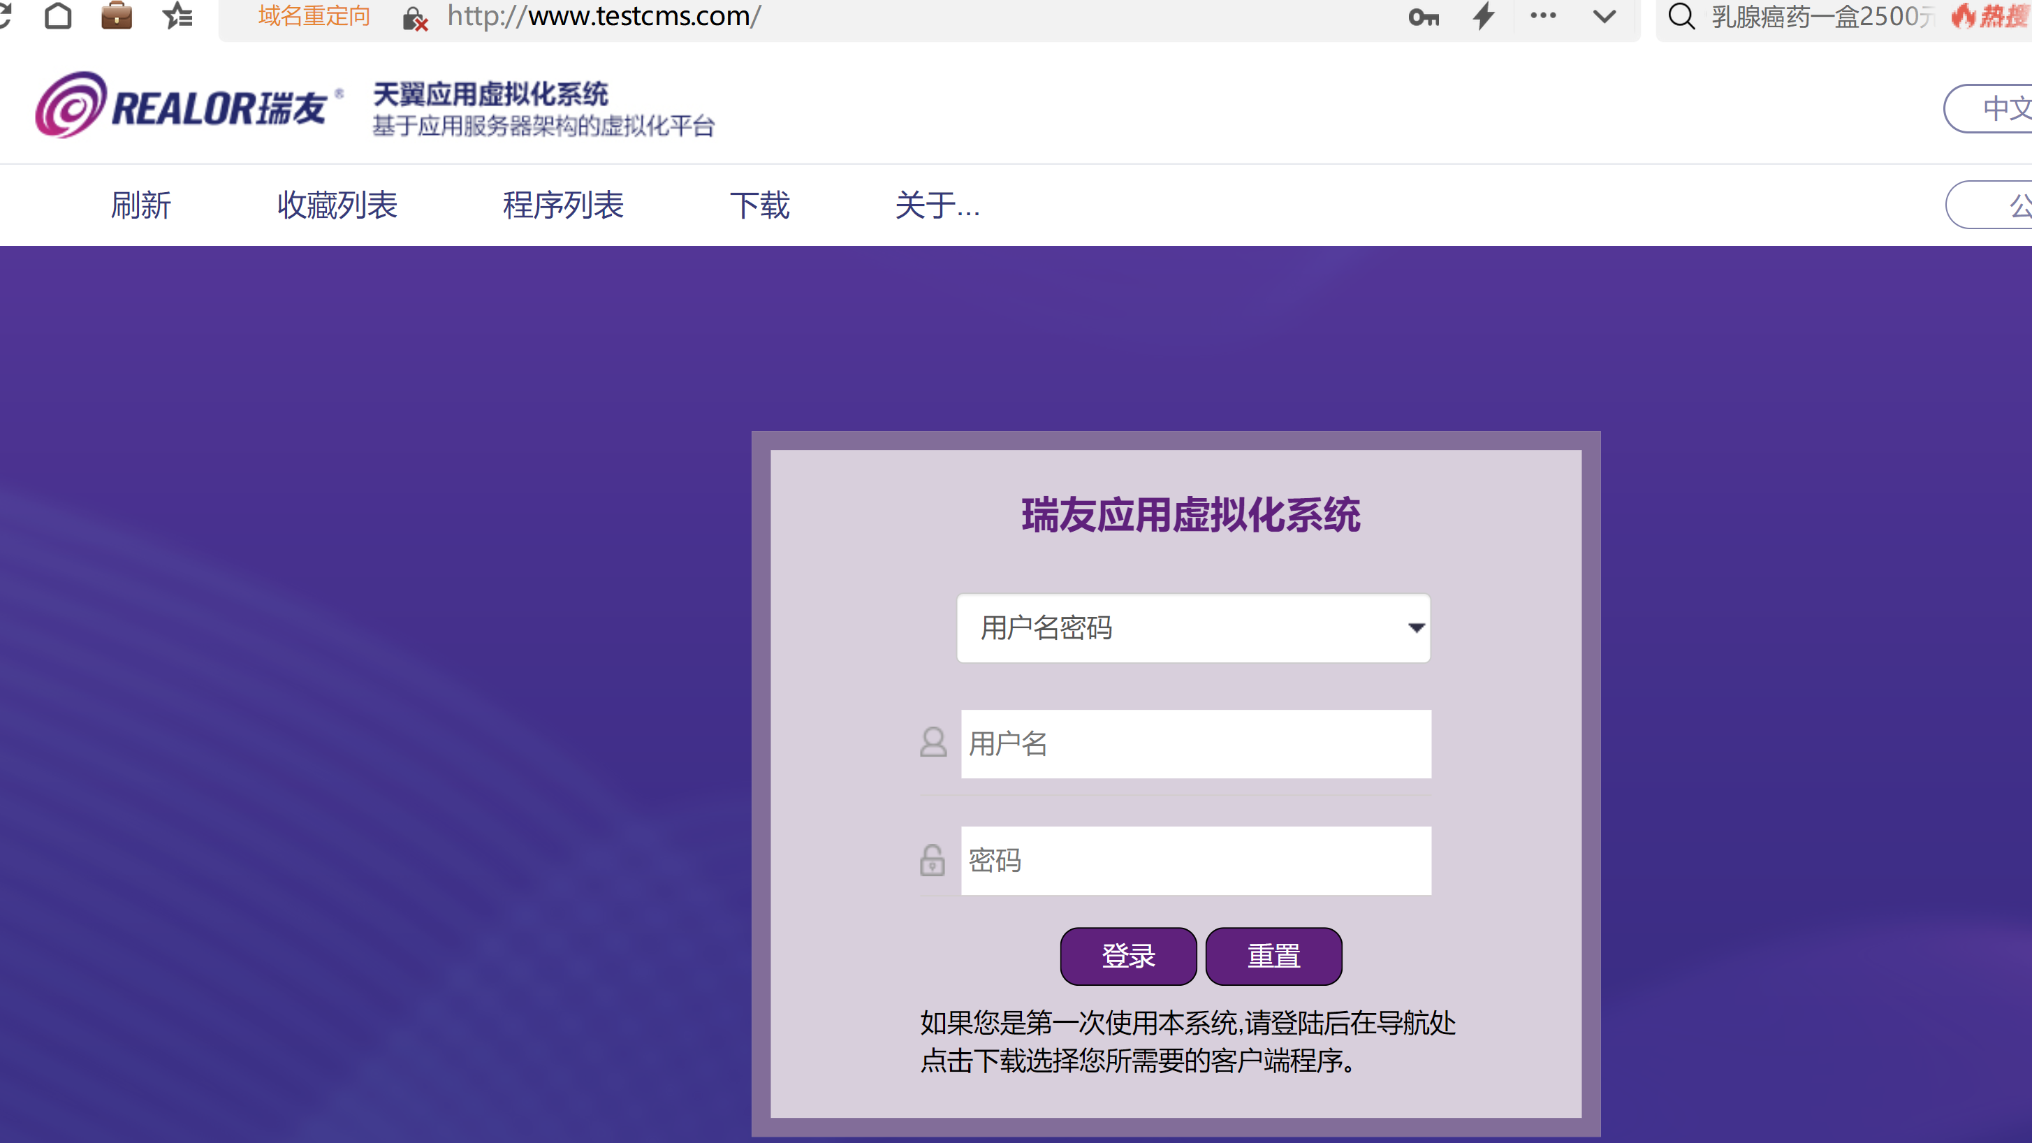
Task: Expand the address bar dropdown chevron
Action: click(x=1605, y=16)
